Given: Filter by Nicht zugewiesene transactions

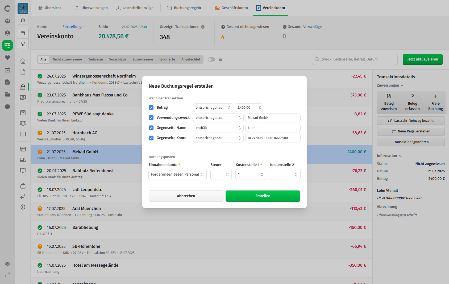Looking at the screenshot, I should click(x=67, y=59).
